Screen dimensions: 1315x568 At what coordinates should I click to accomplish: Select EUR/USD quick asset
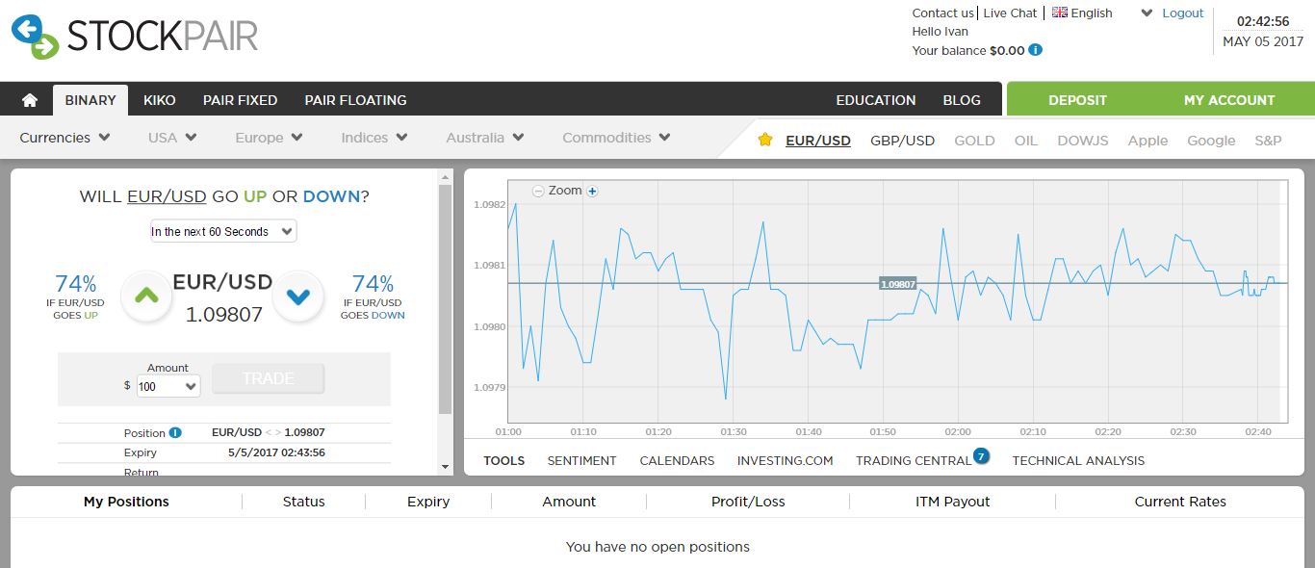[818, 141]
